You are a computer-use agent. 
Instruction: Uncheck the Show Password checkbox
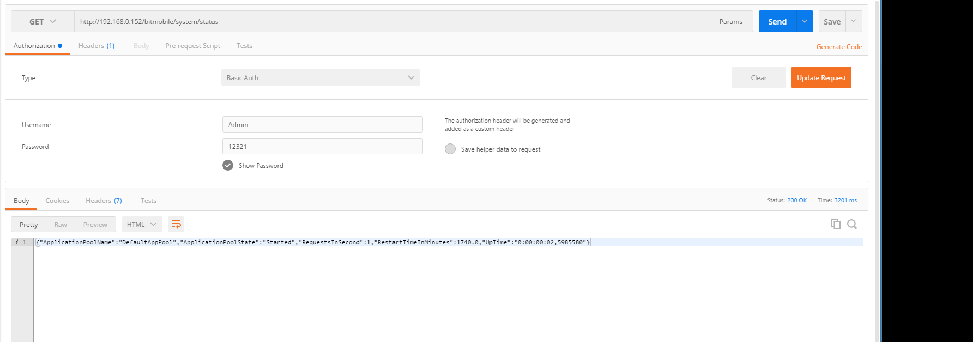tap(228, 165)
